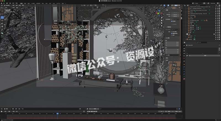Open the File menu in top bar
Screen dimensions: 221x121
4,3
